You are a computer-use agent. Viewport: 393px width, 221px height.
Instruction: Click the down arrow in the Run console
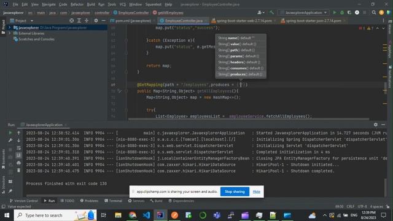tap(18, 141)
